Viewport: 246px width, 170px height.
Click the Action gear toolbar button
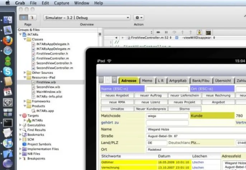(x=138, y=18)
